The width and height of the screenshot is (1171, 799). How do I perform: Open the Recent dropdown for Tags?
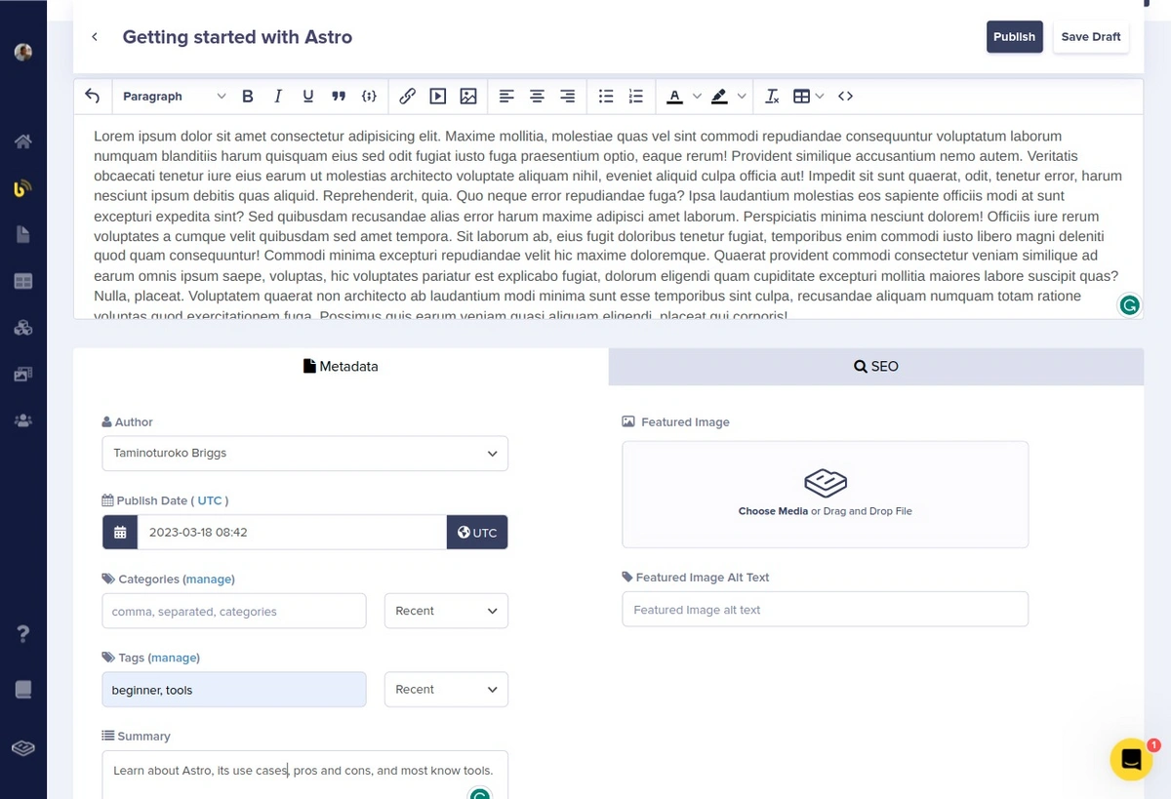(x=446, y=690)
